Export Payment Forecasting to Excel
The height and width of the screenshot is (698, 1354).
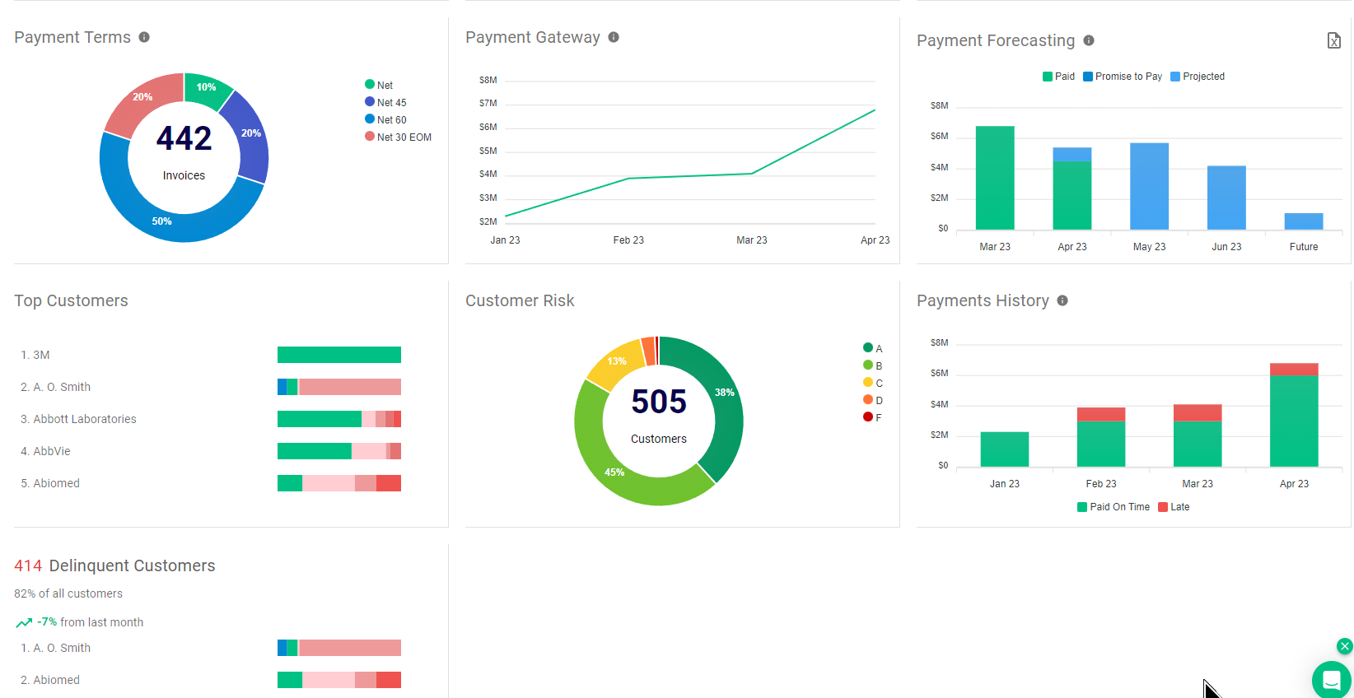pos(1333,40)
